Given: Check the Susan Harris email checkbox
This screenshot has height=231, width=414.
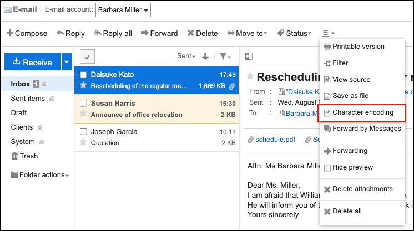Looking at the screenshot, I should click(83, 103).
